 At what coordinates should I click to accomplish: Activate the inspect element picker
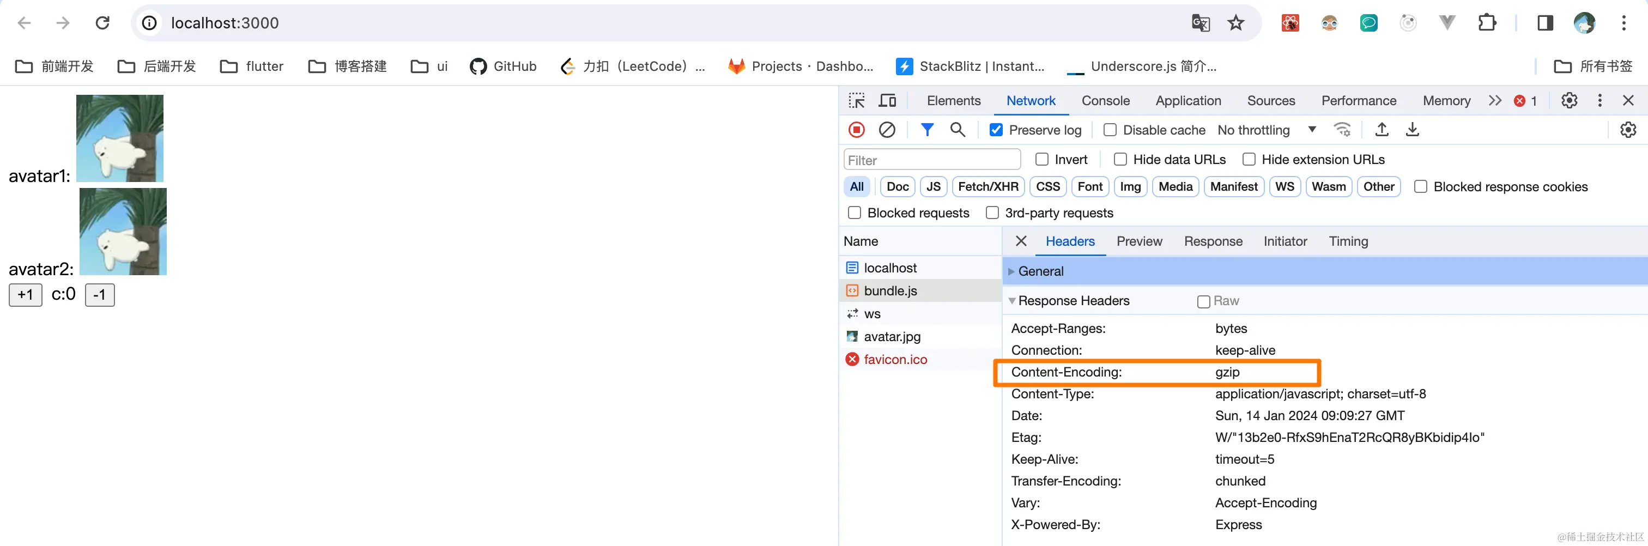click(857, 100)
